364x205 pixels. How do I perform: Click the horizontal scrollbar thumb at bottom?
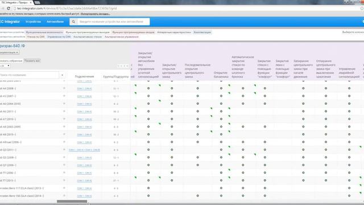(x=72, y=202)
